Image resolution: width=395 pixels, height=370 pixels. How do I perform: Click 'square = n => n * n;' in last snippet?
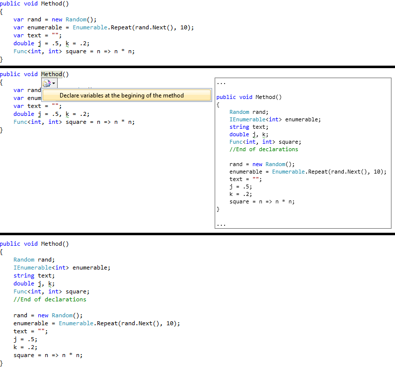[x=48, y=355]
